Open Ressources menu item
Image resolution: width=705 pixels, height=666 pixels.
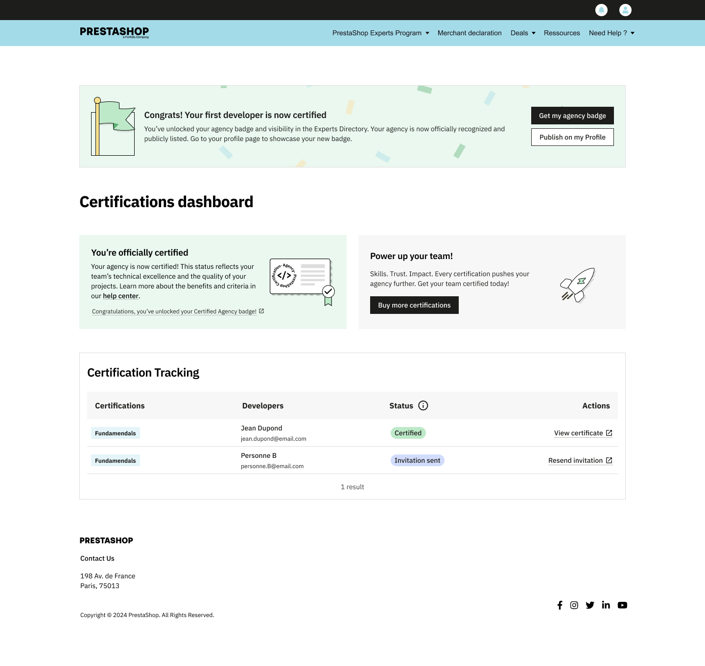pyautogui.click(x=562, y=33)
